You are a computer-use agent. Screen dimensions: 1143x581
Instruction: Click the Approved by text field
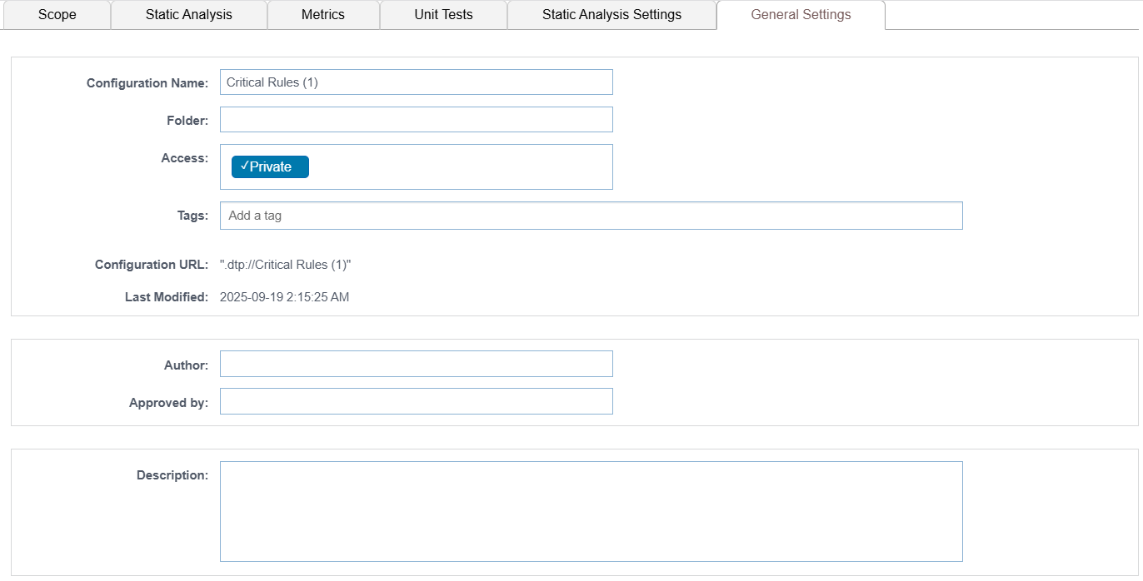point(417,401)
